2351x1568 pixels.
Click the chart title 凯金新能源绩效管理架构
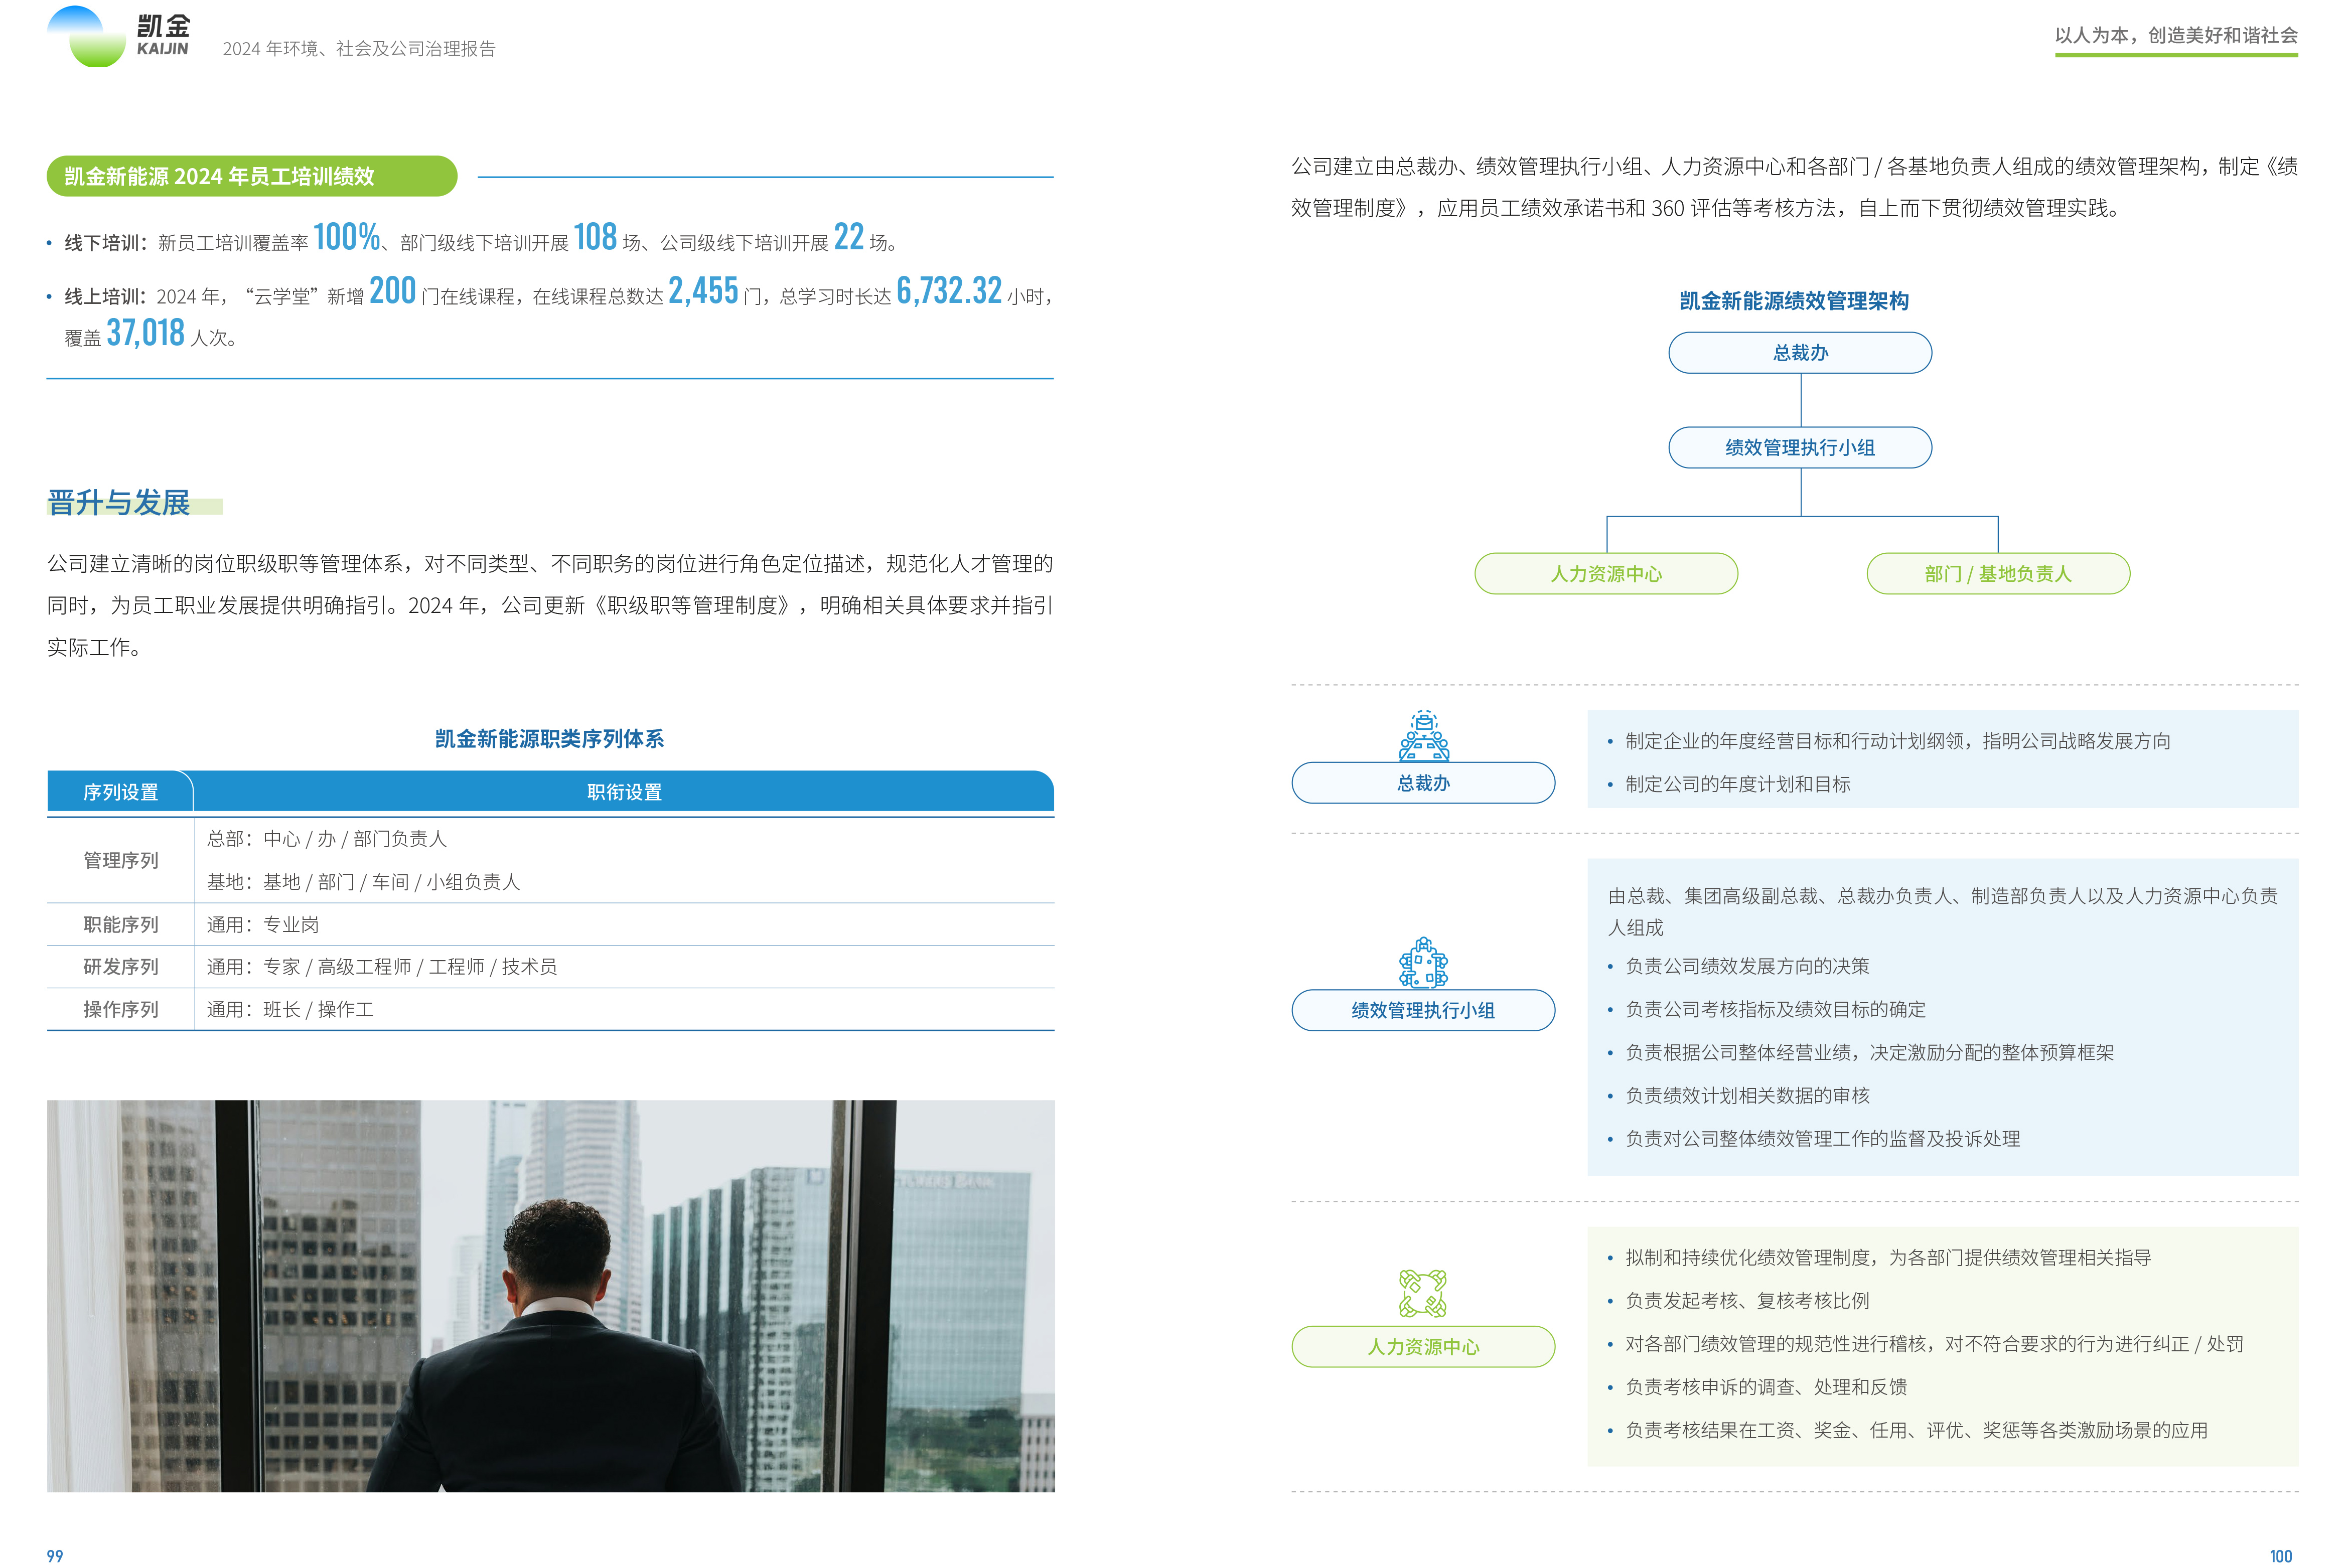pyautogui.click(x=1794, y=301)
